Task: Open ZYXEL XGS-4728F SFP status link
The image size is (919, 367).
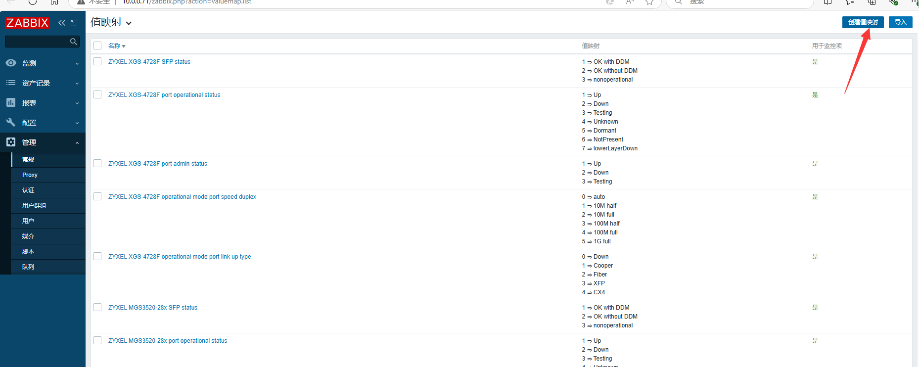Action: click(149, 62)
